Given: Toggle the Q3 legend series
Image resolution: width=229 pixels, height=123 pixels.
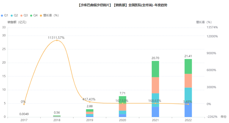Looking at the screenshot, I should [24, 15].
